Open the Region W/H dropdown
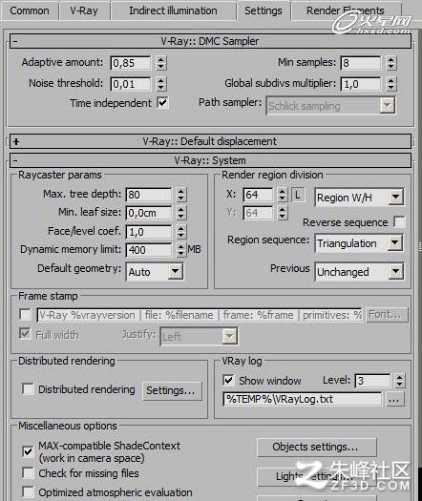 click(359, 198)
